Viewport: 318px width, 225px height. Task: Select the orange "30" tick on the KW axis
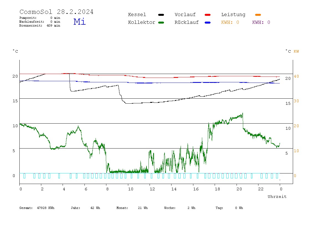pos(296,101)
